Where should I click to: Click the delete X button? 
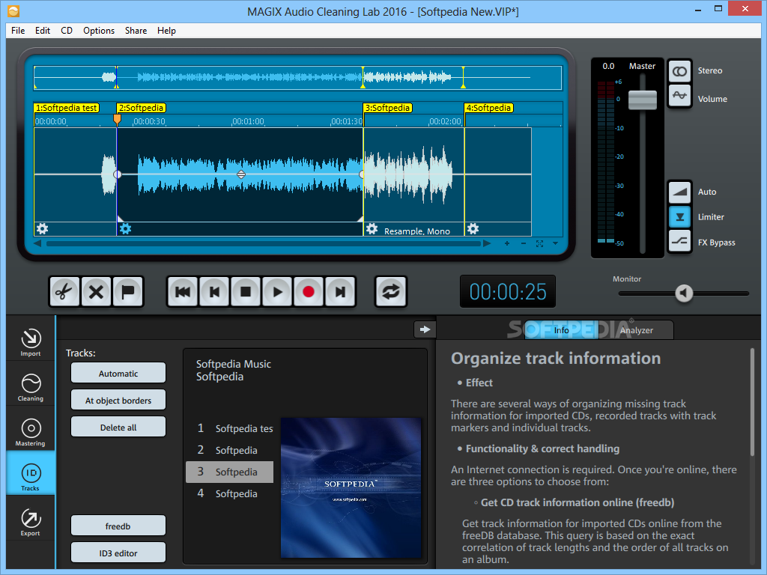97,292
